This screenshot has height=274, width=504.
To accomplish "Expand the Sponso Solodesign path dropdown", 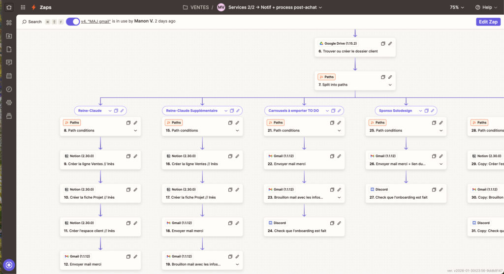I will (x=421, y=111).
